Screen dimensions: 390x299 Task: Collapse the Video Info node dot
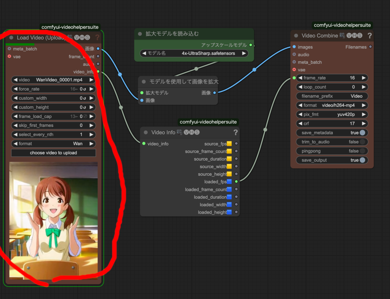point(146,132)
